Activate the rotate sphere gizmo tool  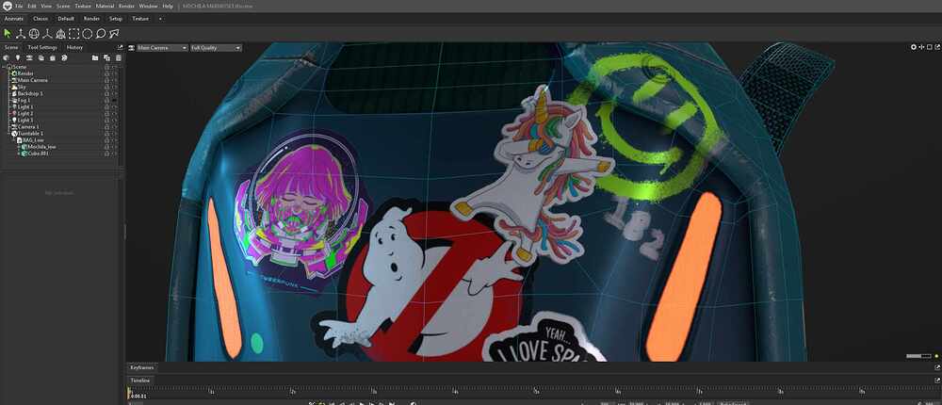coord(34,34)
